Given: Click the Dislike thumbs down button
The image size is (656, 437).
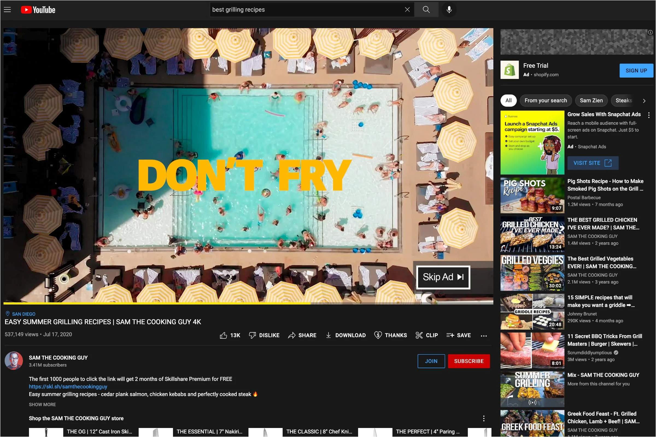Looking at the screenshot, I should point(264,335).
